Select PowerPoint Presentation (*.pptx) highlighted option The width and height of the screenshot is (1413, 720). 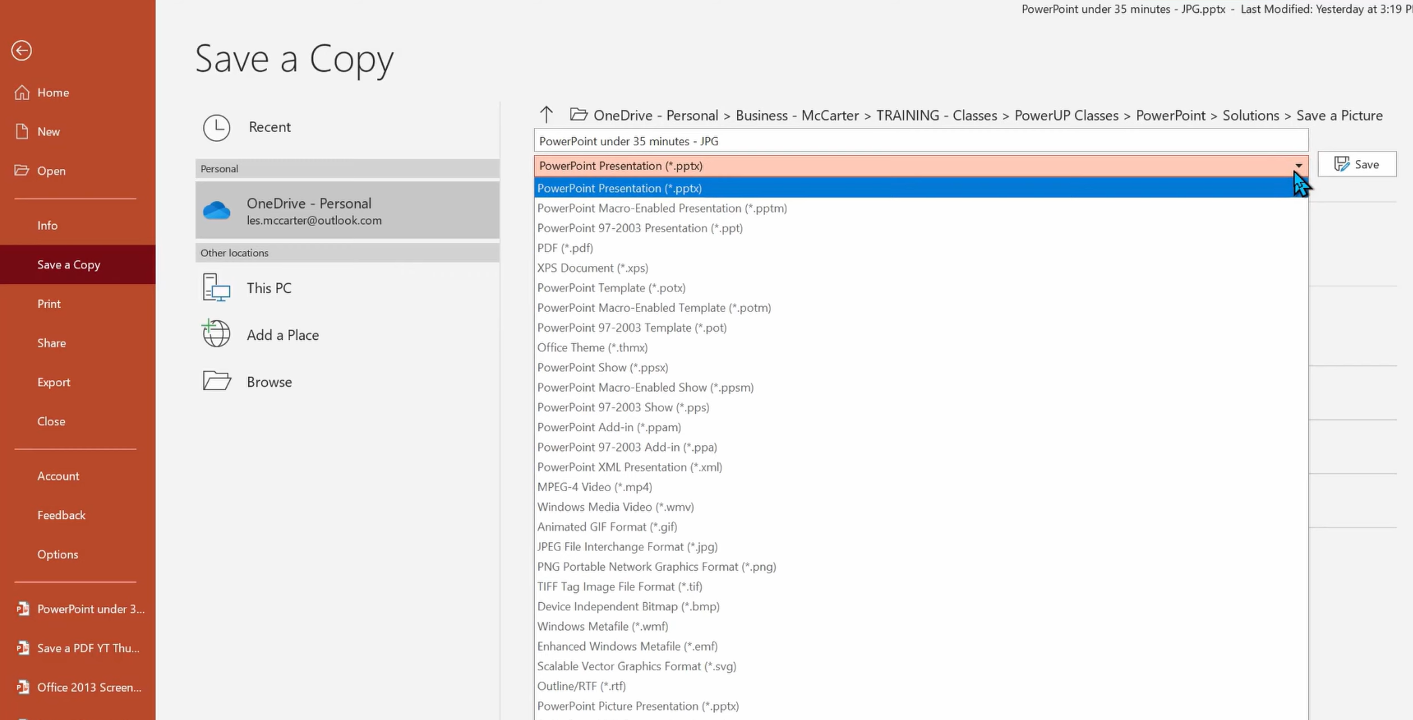point(921,188)
